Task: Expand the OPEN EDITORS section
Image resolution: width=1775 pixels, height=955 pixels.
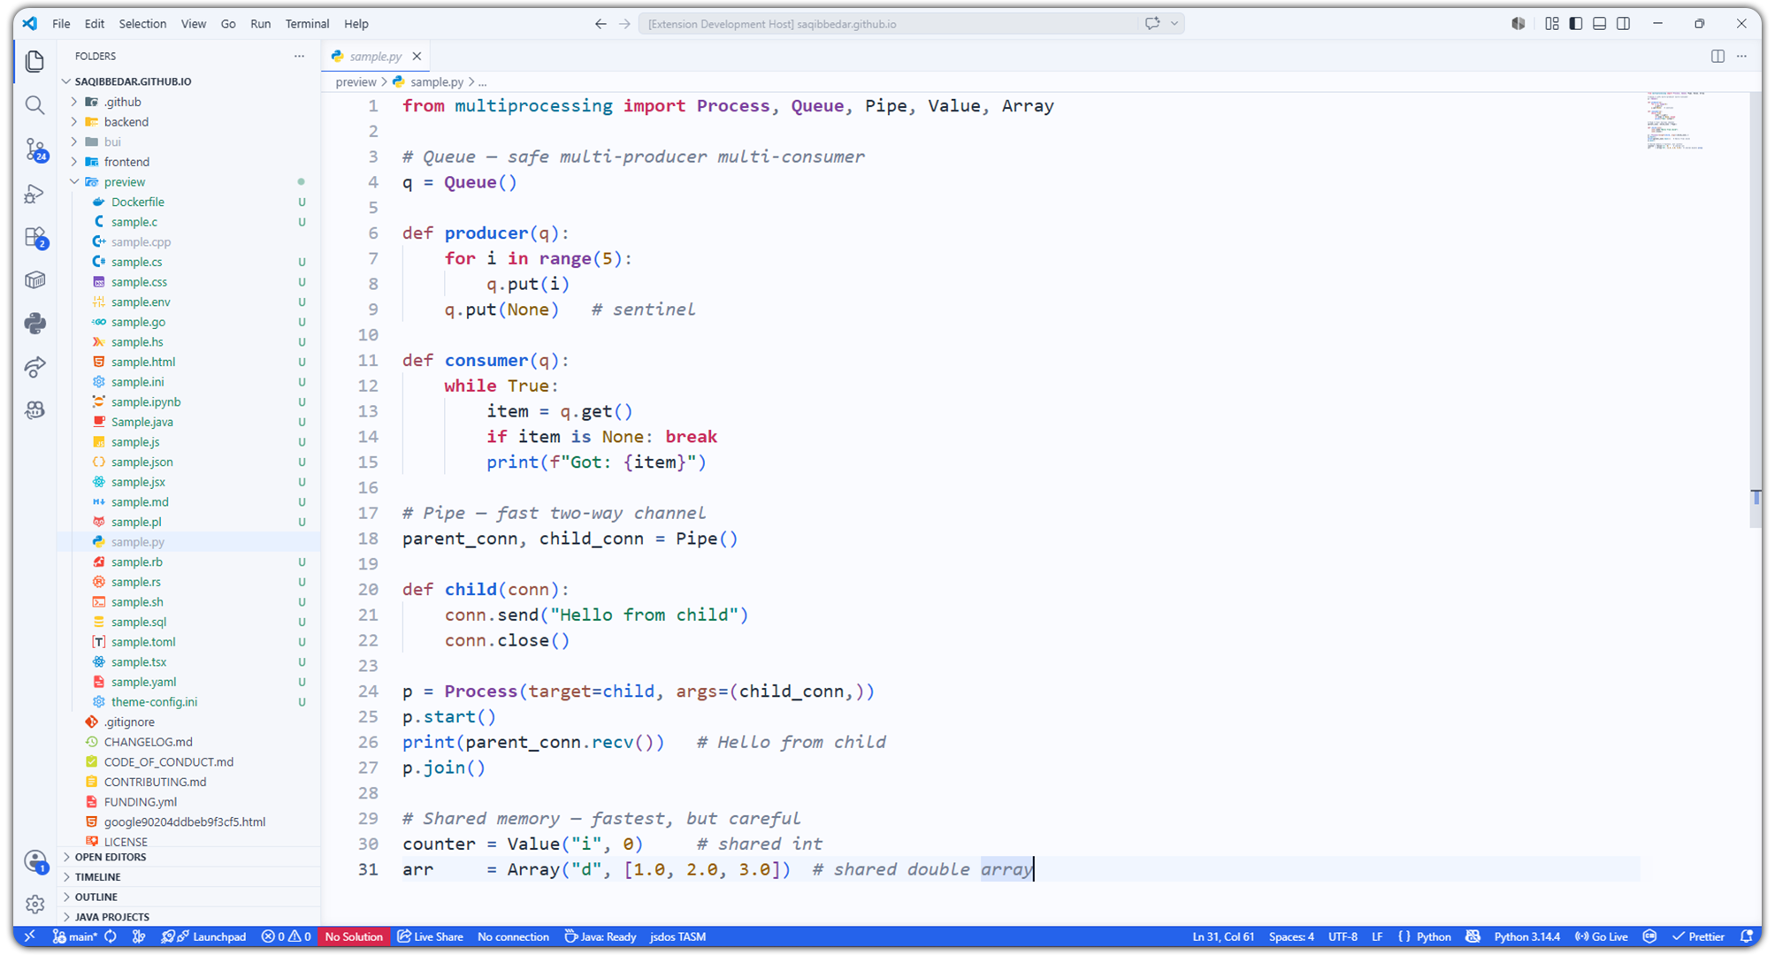Action: coord(189,857)
